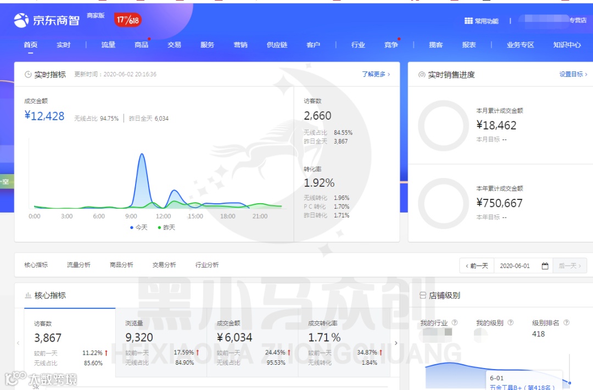This screenshot has height=390, width=593.
Task: Click the 1.92% 转化率 value
Action: pyautogui.click(x=319, y=183)
